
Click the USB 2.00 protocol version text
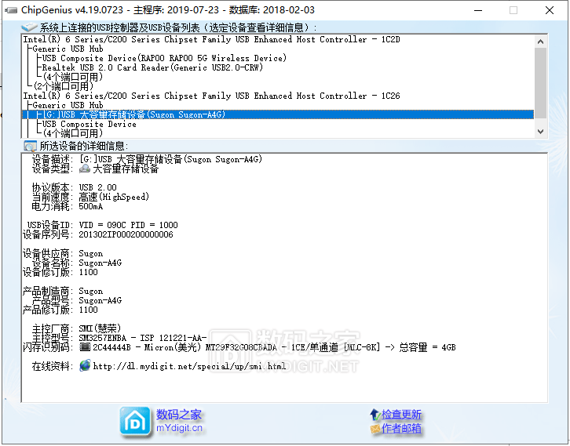(x=98, y=187)
